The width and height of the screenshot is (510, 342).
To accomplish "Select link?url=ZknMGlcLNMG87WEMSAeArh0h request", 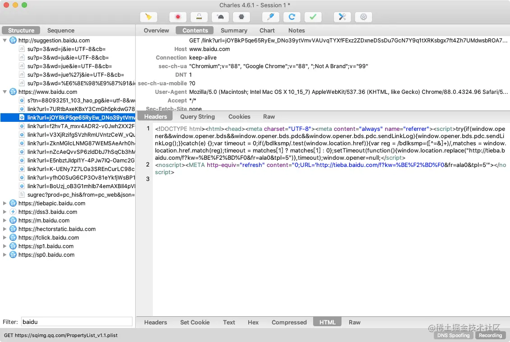I will point(81,143).
